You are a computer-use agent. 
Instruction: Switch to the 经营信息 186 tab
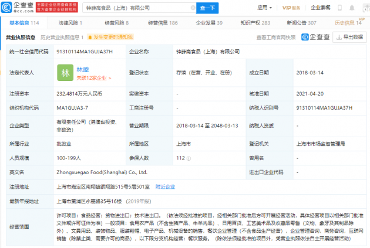pyautogui.click(x=163, y=23)
